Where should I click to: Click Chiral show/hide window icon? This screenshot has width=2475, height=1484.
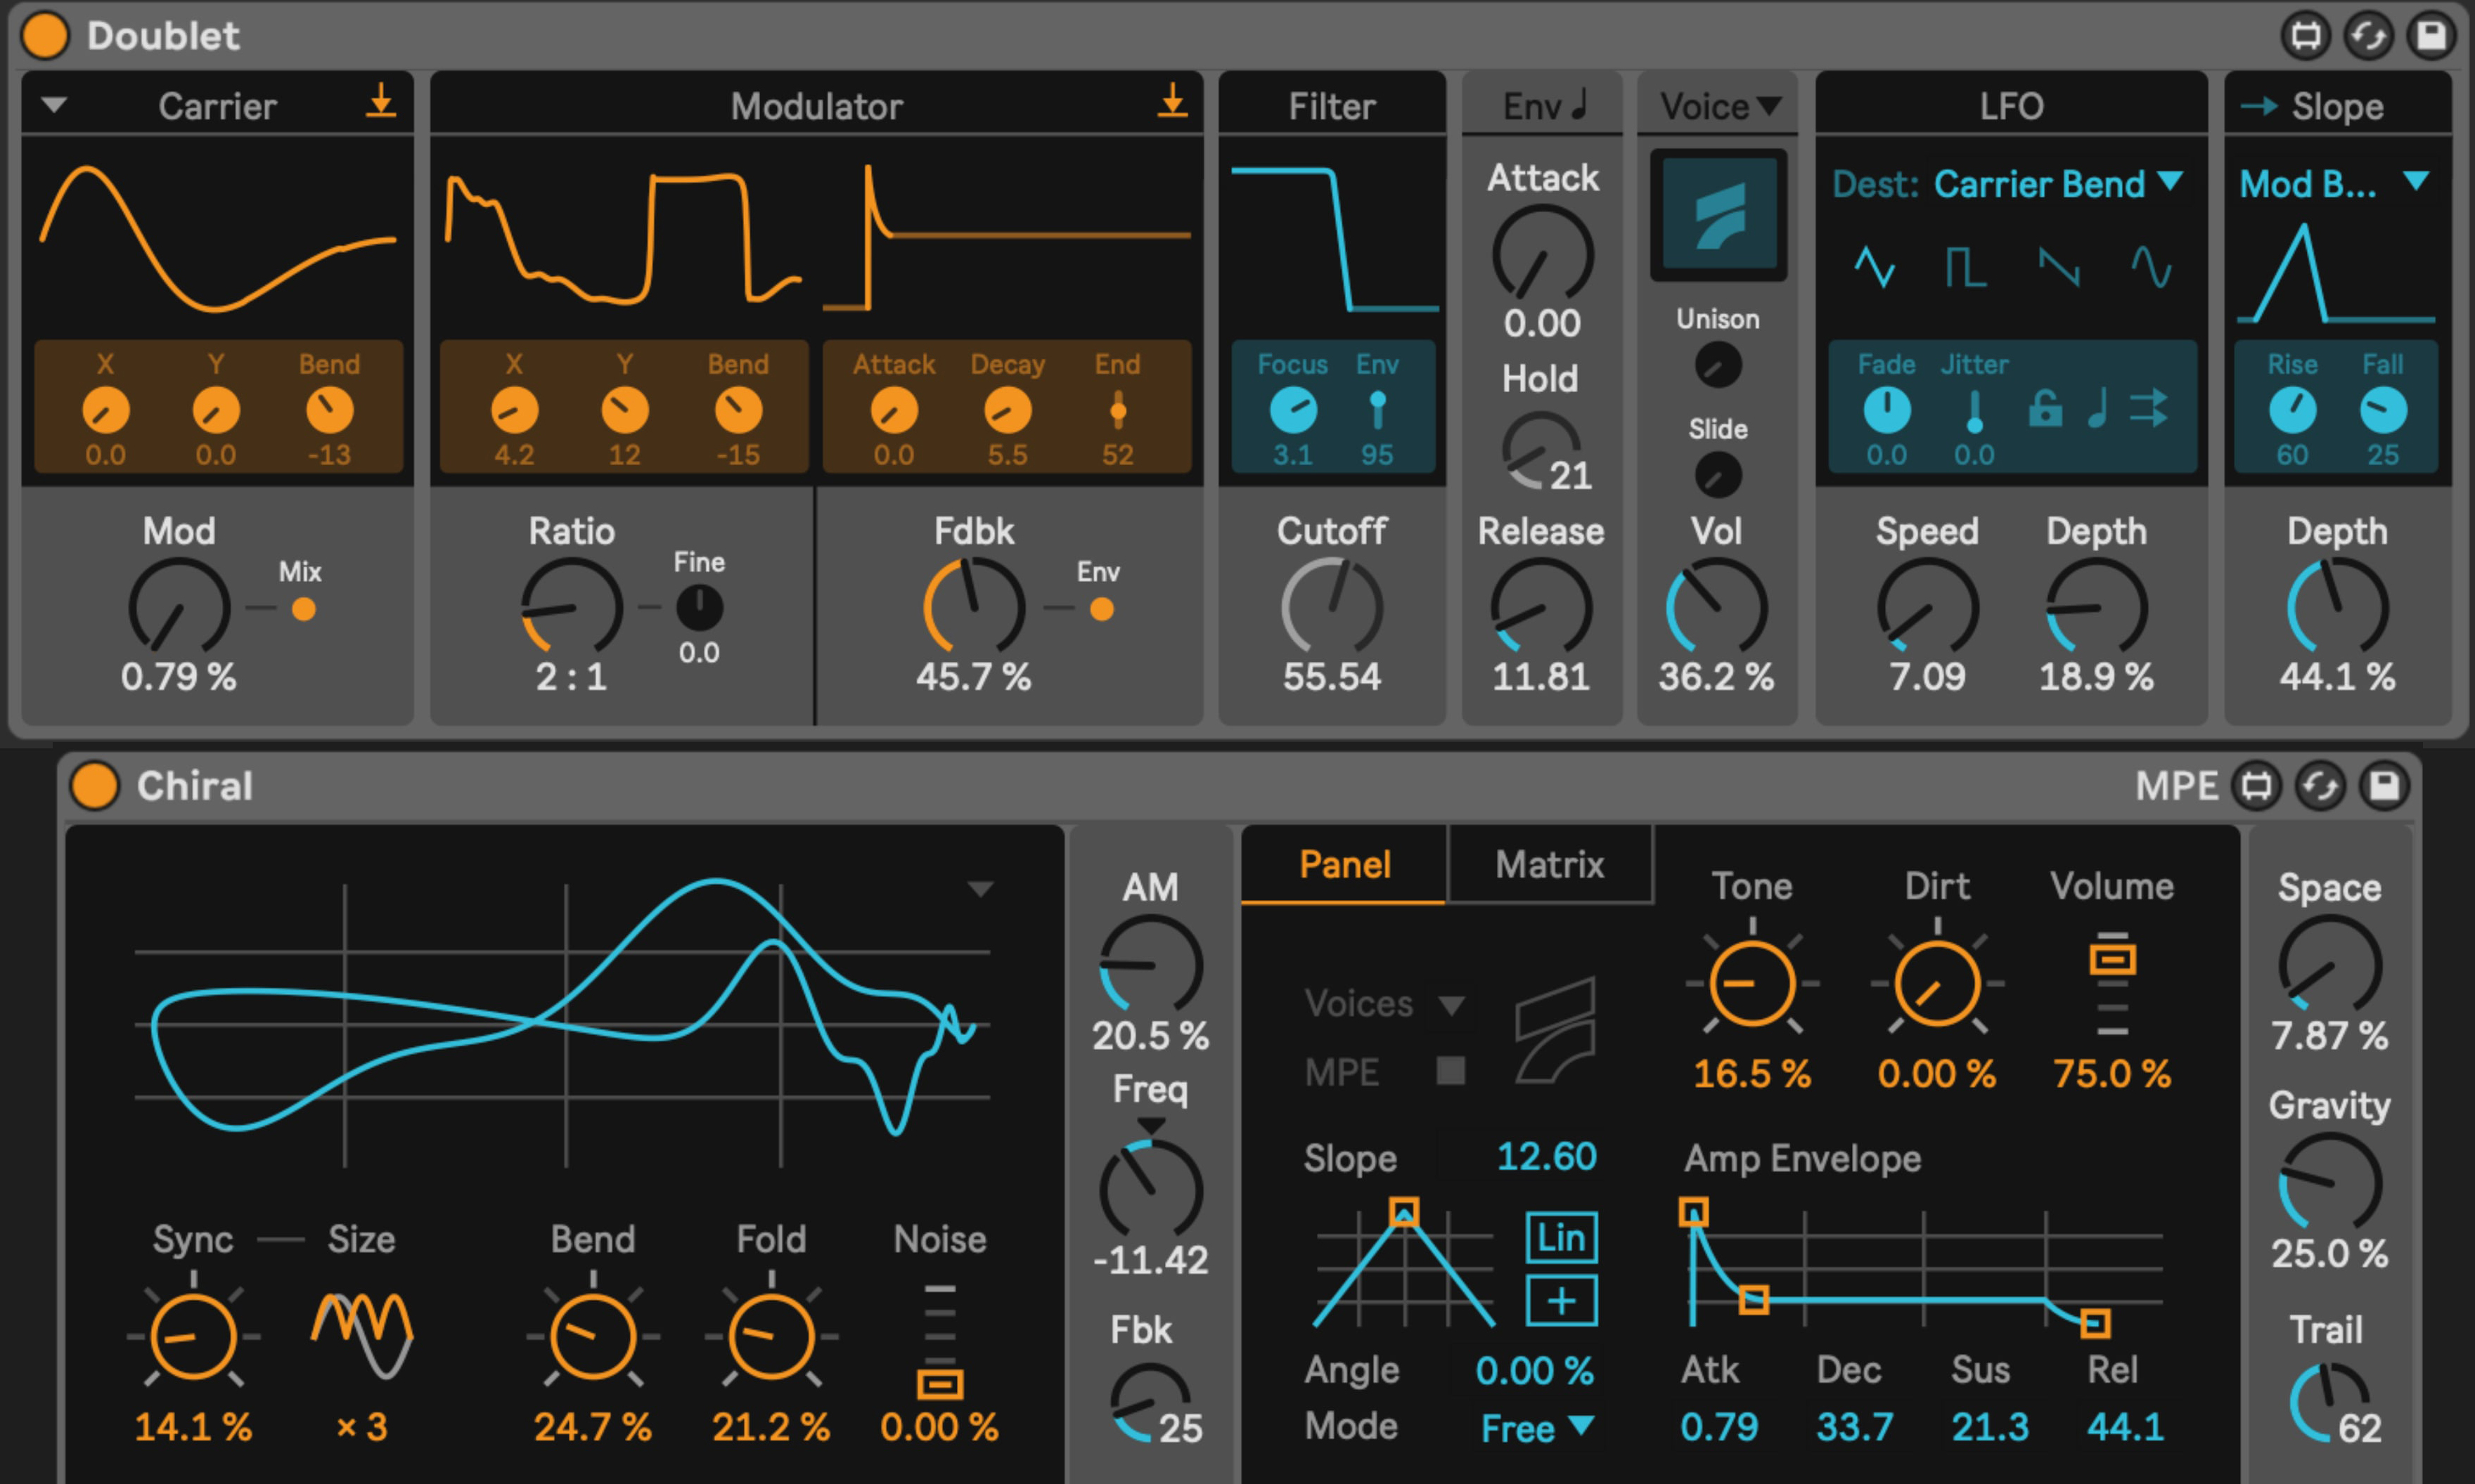point(2256,786)
